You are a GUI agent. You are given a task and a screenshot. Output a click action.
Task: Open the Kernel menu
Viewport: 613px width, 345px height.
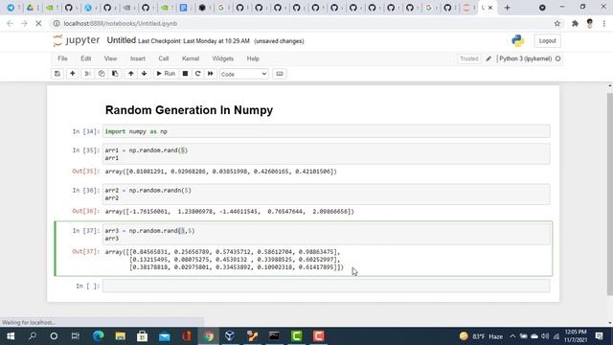191,58
